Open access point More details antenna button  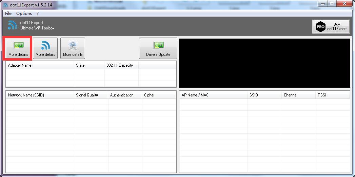pos(73,48)
